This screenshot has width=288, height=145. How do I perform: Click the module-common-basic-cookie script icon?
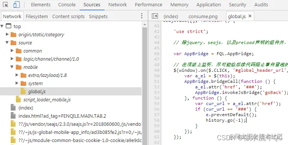click(13, 140)
